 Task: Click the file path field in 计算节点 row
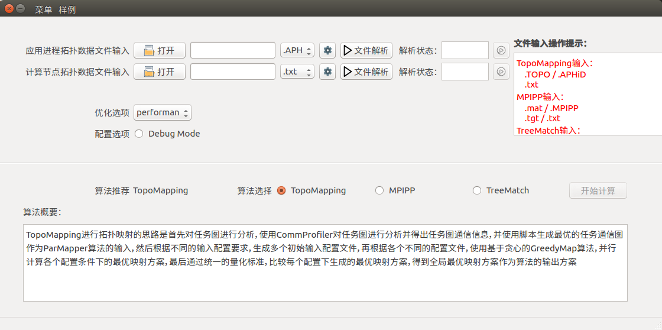click(233, 72)
